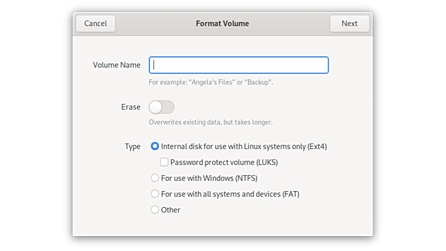Screen dimensions: 446x251
Task: Click the Format Volume dialog title
Action: [x=222, y=24]
